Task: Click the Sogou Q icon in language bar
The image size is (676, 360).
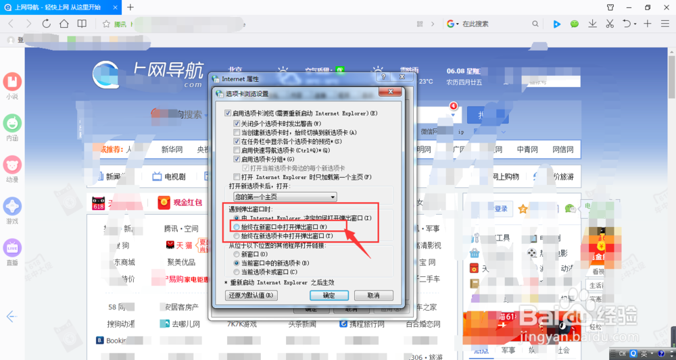Action: pyautogui.click(x=634, y=354)
